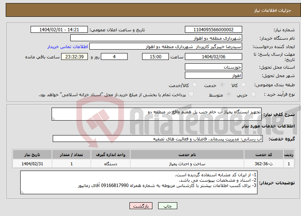Click the ردیف column header
This screenshot has width=301, height=216.
click(x=289, y=155)
